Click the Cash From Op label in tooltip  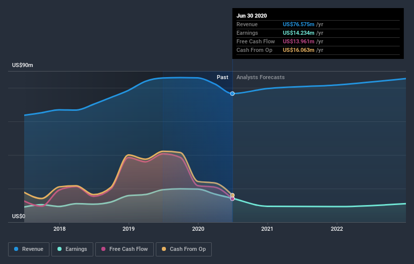(x=254, y=50)
